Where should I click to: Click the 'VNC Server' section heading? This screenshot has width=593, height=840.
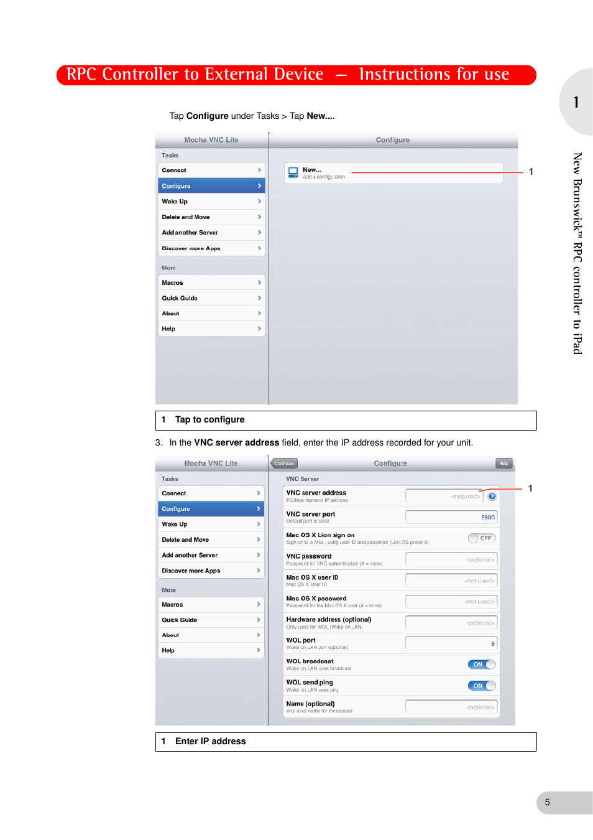[303, 479]
